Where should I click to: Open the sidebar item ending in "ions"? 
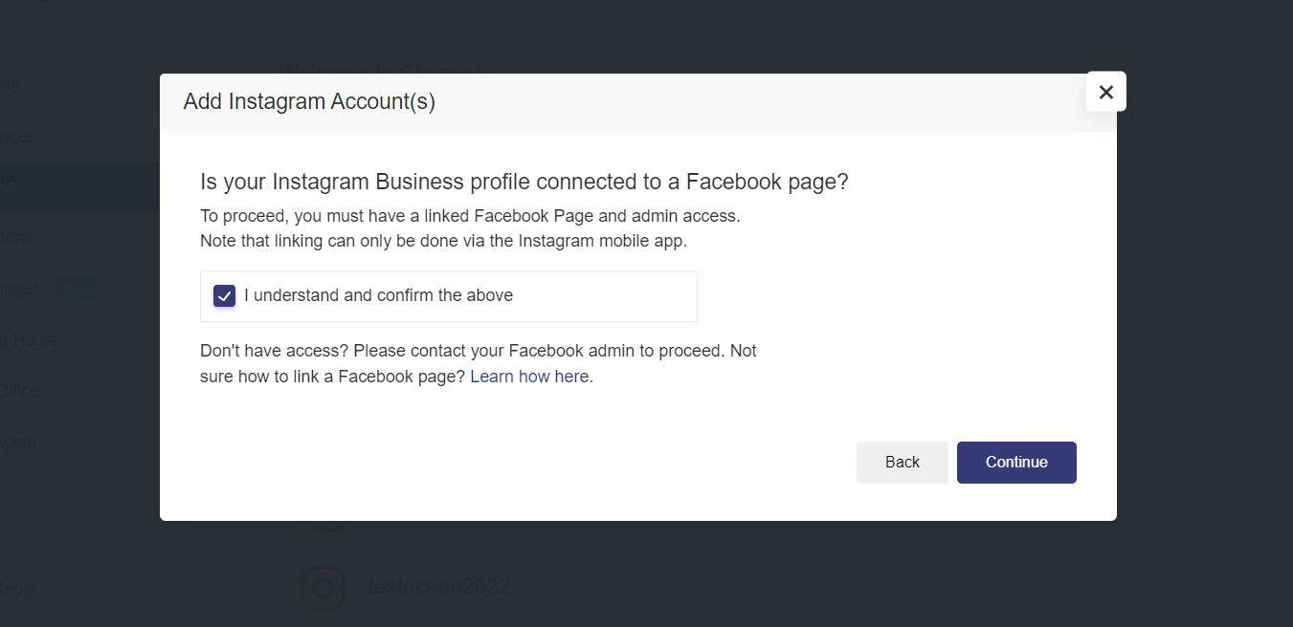[19, 237]
